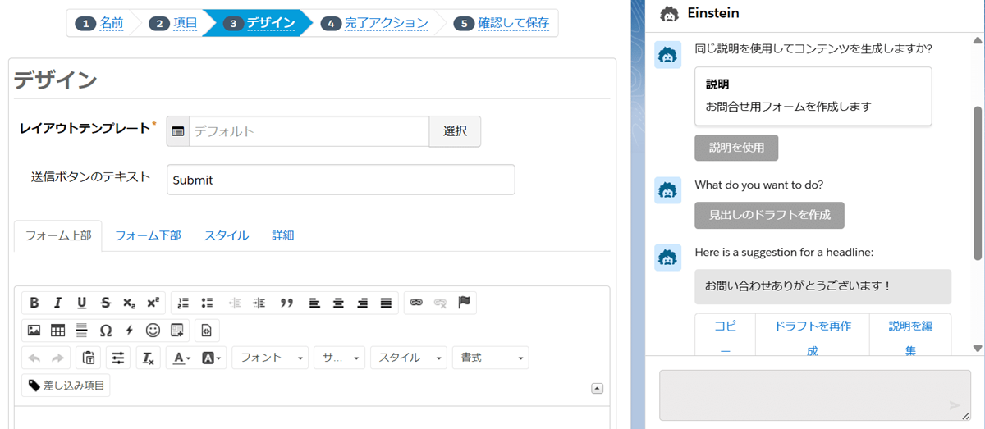The width and height of the screenshot is (985, 429).
Task: Insert an image in the editor
Action: [34, 331]
